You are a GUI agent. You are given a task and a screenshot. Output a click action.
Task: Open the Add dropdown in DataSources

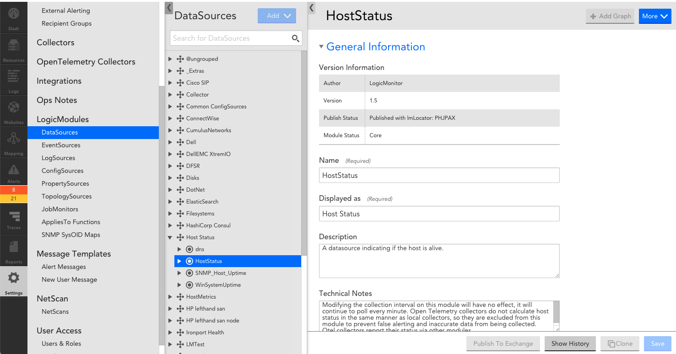tap(277, 16)
